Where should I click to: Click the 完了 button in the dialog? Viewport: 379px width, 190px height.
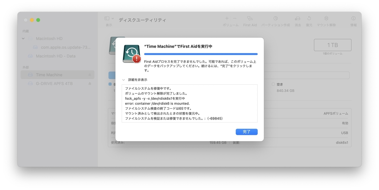[x=247, y=132]
